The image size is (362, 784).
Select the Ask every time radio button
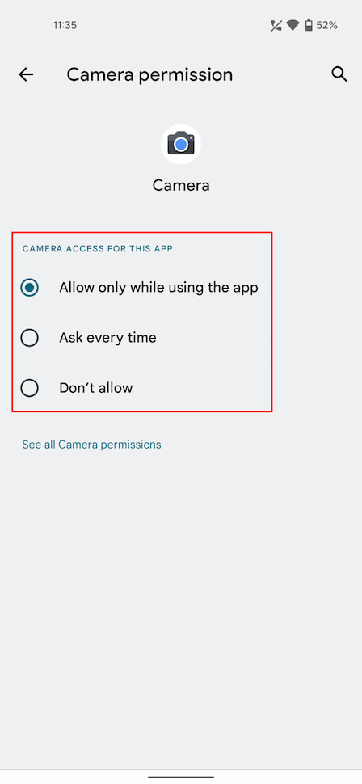coord(30,338)
